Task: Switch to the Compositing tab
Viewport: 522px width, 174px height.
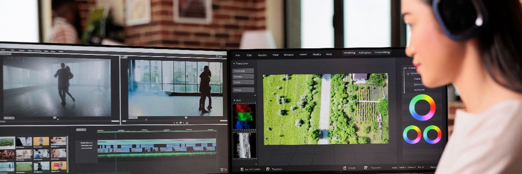Action: coord(382,52)
